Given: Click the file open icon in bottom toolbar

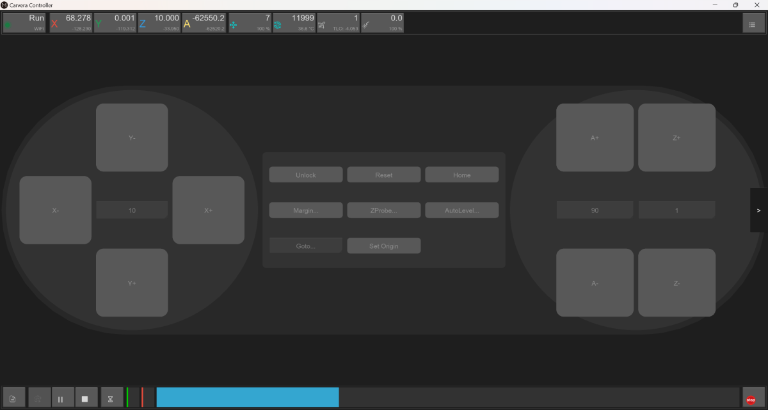Looking at the screenshot, I should [x=13, y=399].
